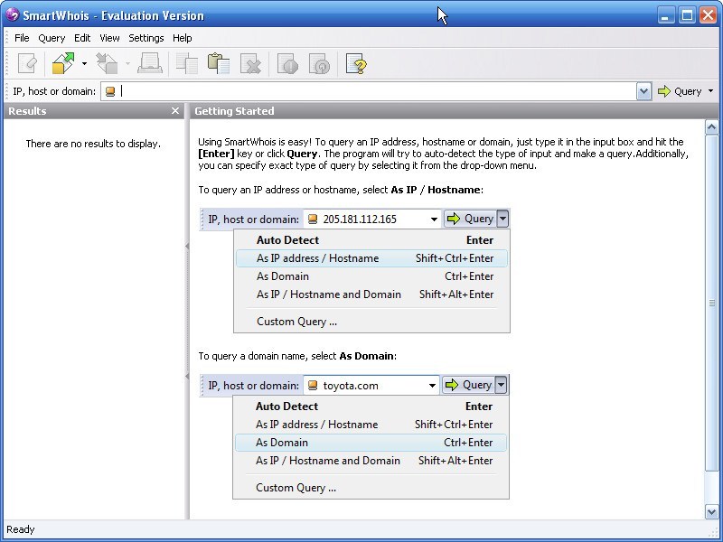Click the Paste toolbar icon
The image size is (723, 542).
(220, 63)
